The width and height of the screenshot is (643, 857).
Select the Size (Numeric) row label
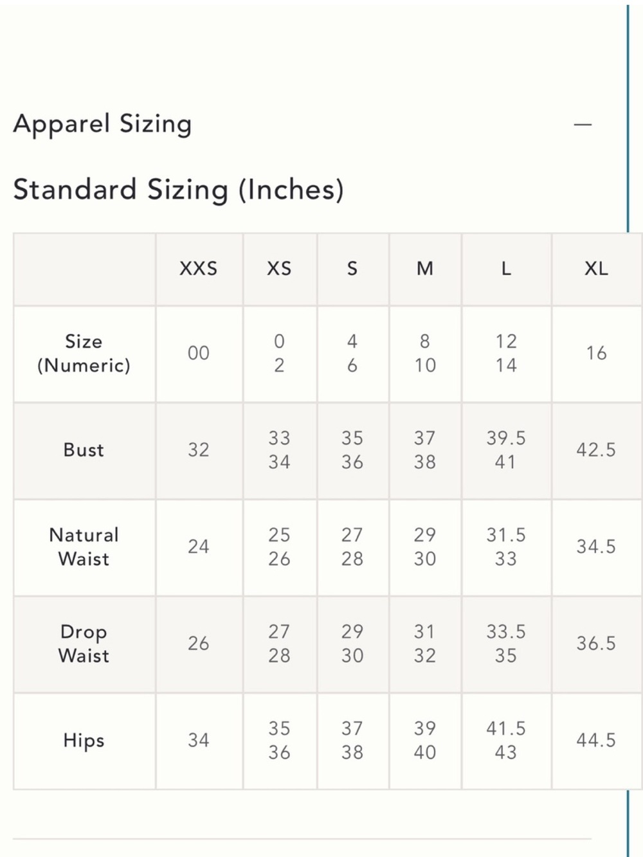coord(84,354)
